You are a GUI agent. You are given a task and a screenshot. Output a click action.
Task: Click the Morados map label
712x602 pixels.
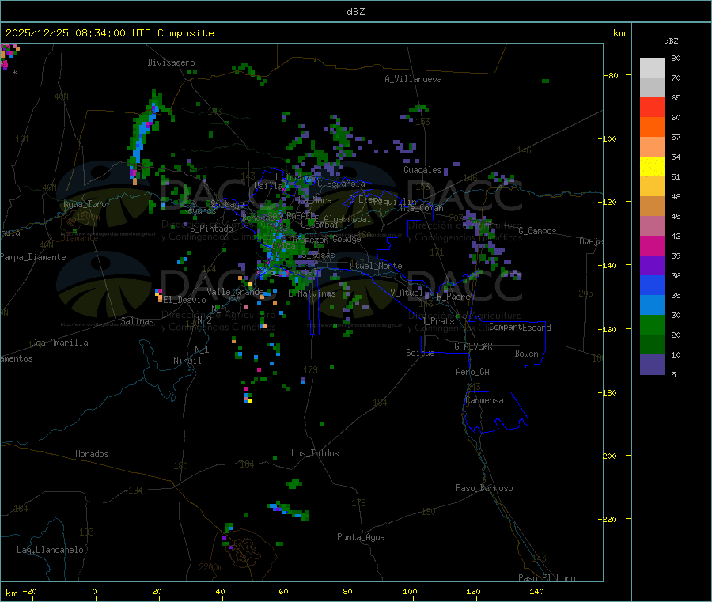point(92,454)
